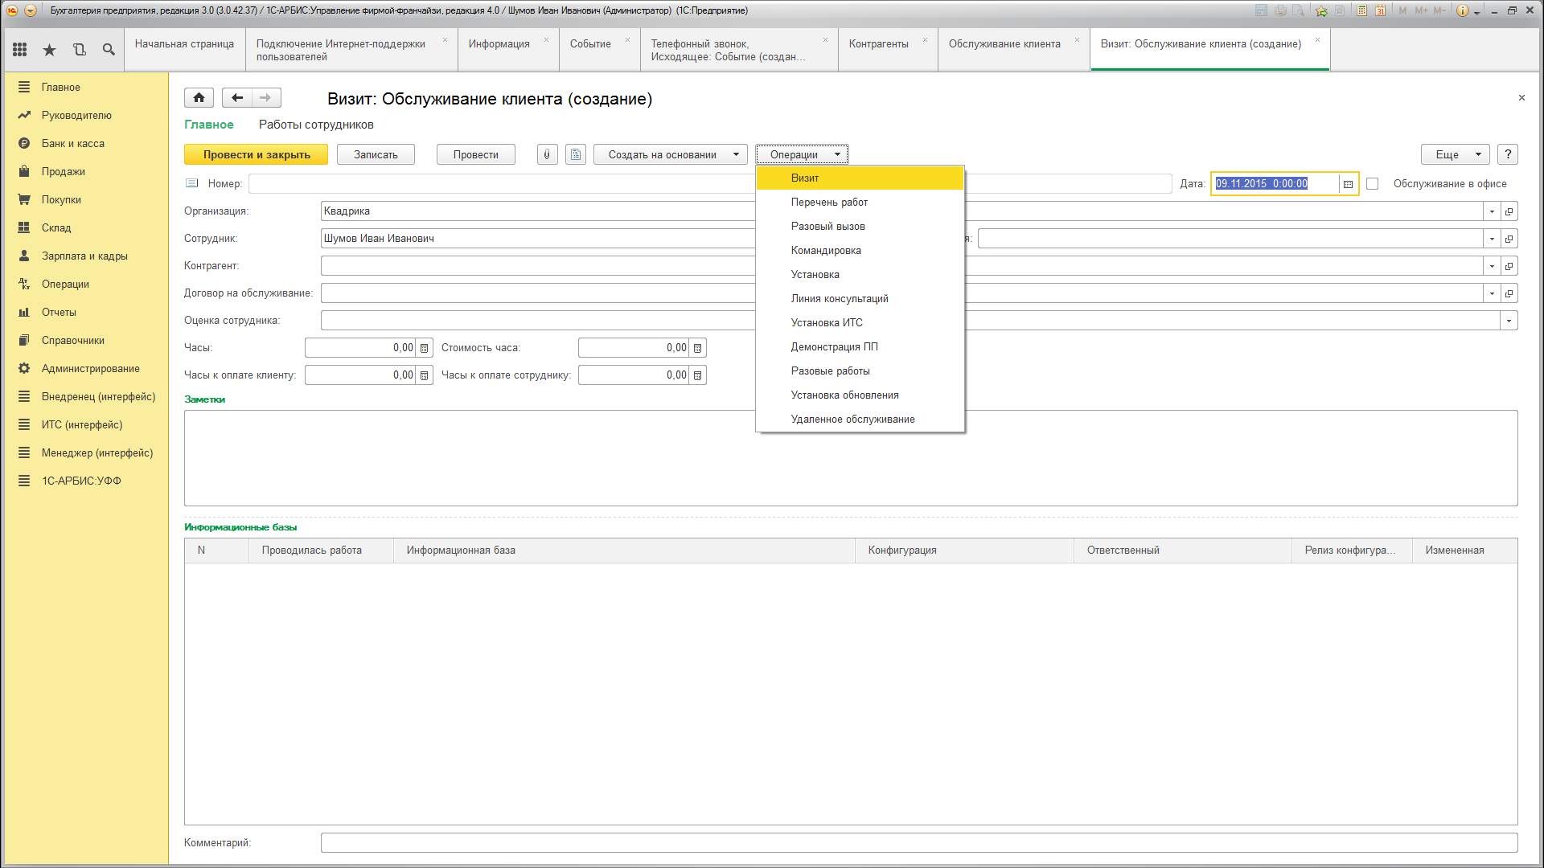The height and width of the screenshot is (868, 1544).
Task: Click Провести и закрыть primary button
Action: point(257,154)
